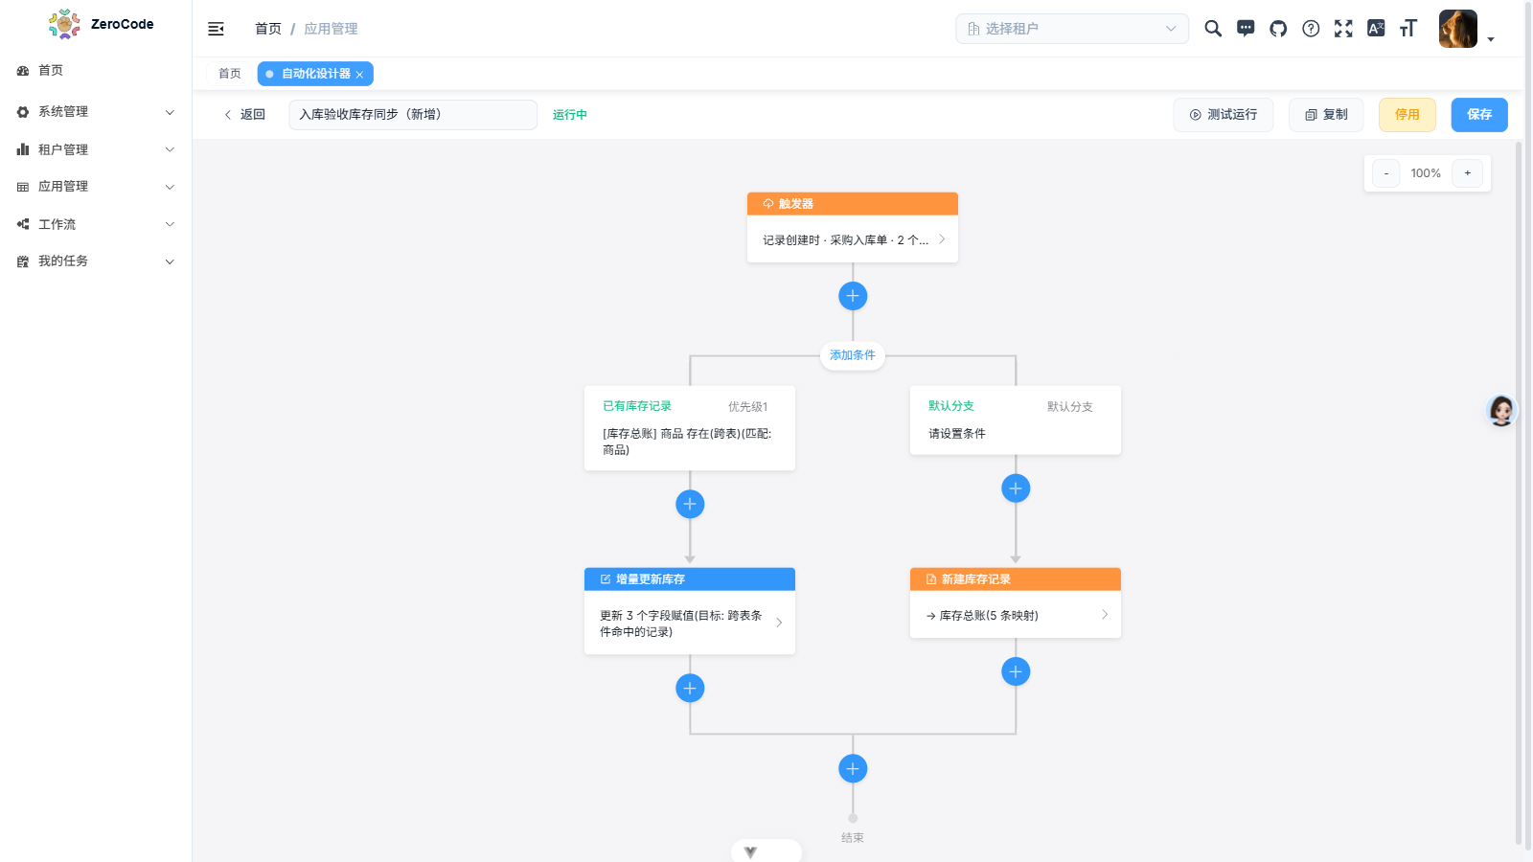Toggle fullscreen mode icon
Screen dimensions: 1533x862
coord(1343,29)
